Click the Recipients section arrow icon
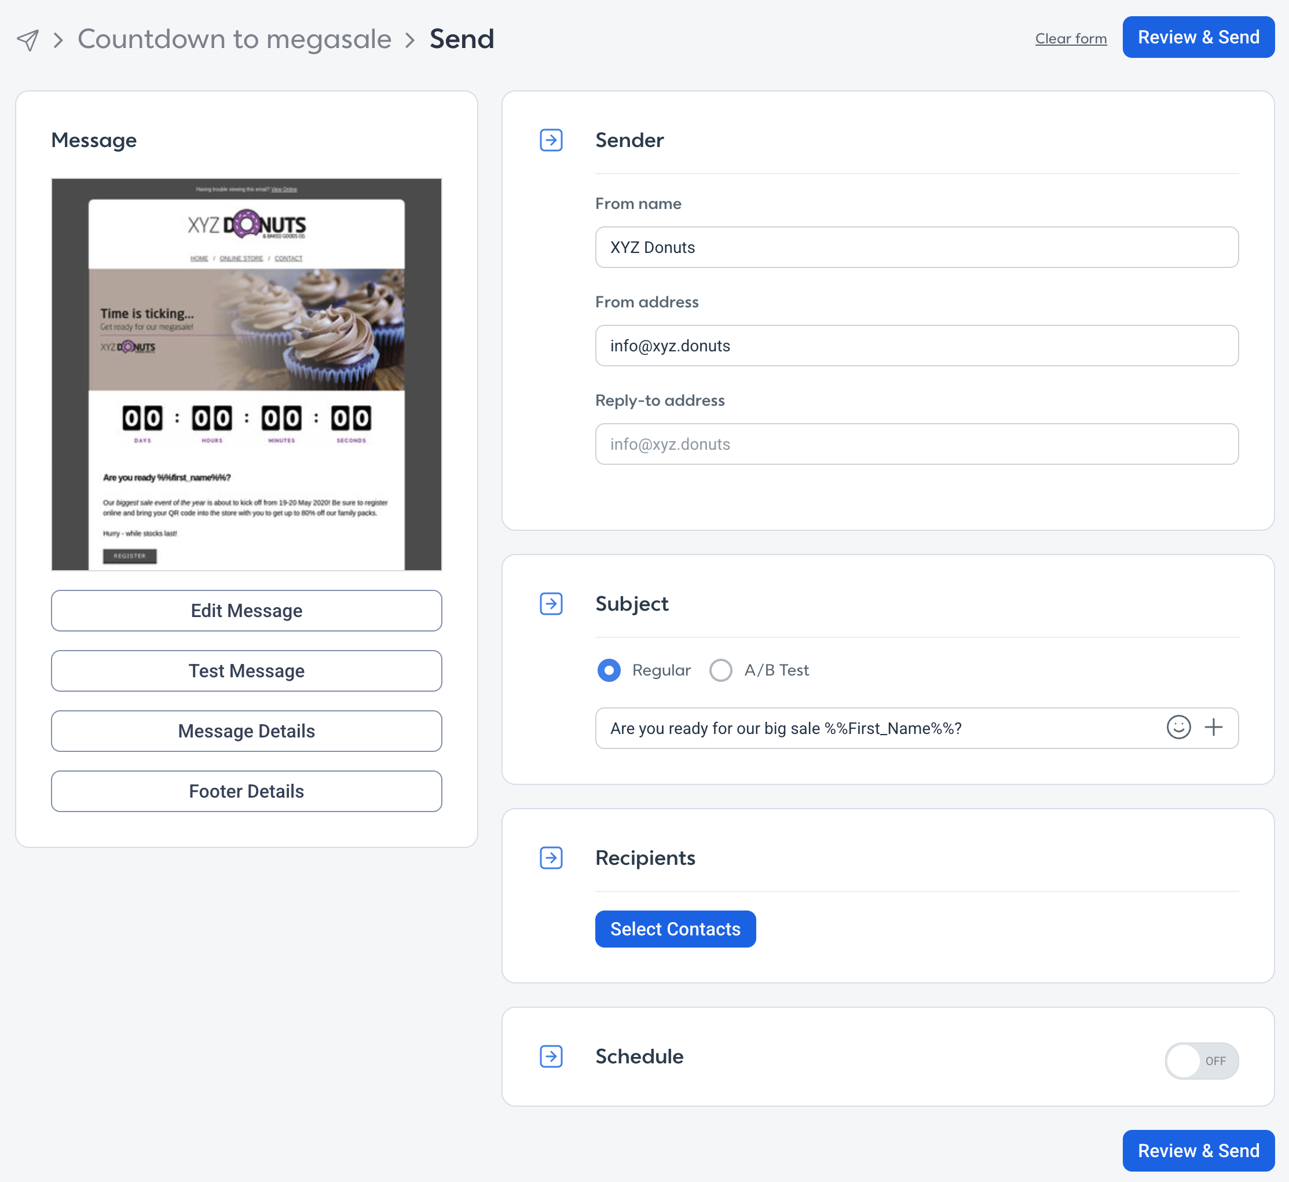 pos(551,858)
